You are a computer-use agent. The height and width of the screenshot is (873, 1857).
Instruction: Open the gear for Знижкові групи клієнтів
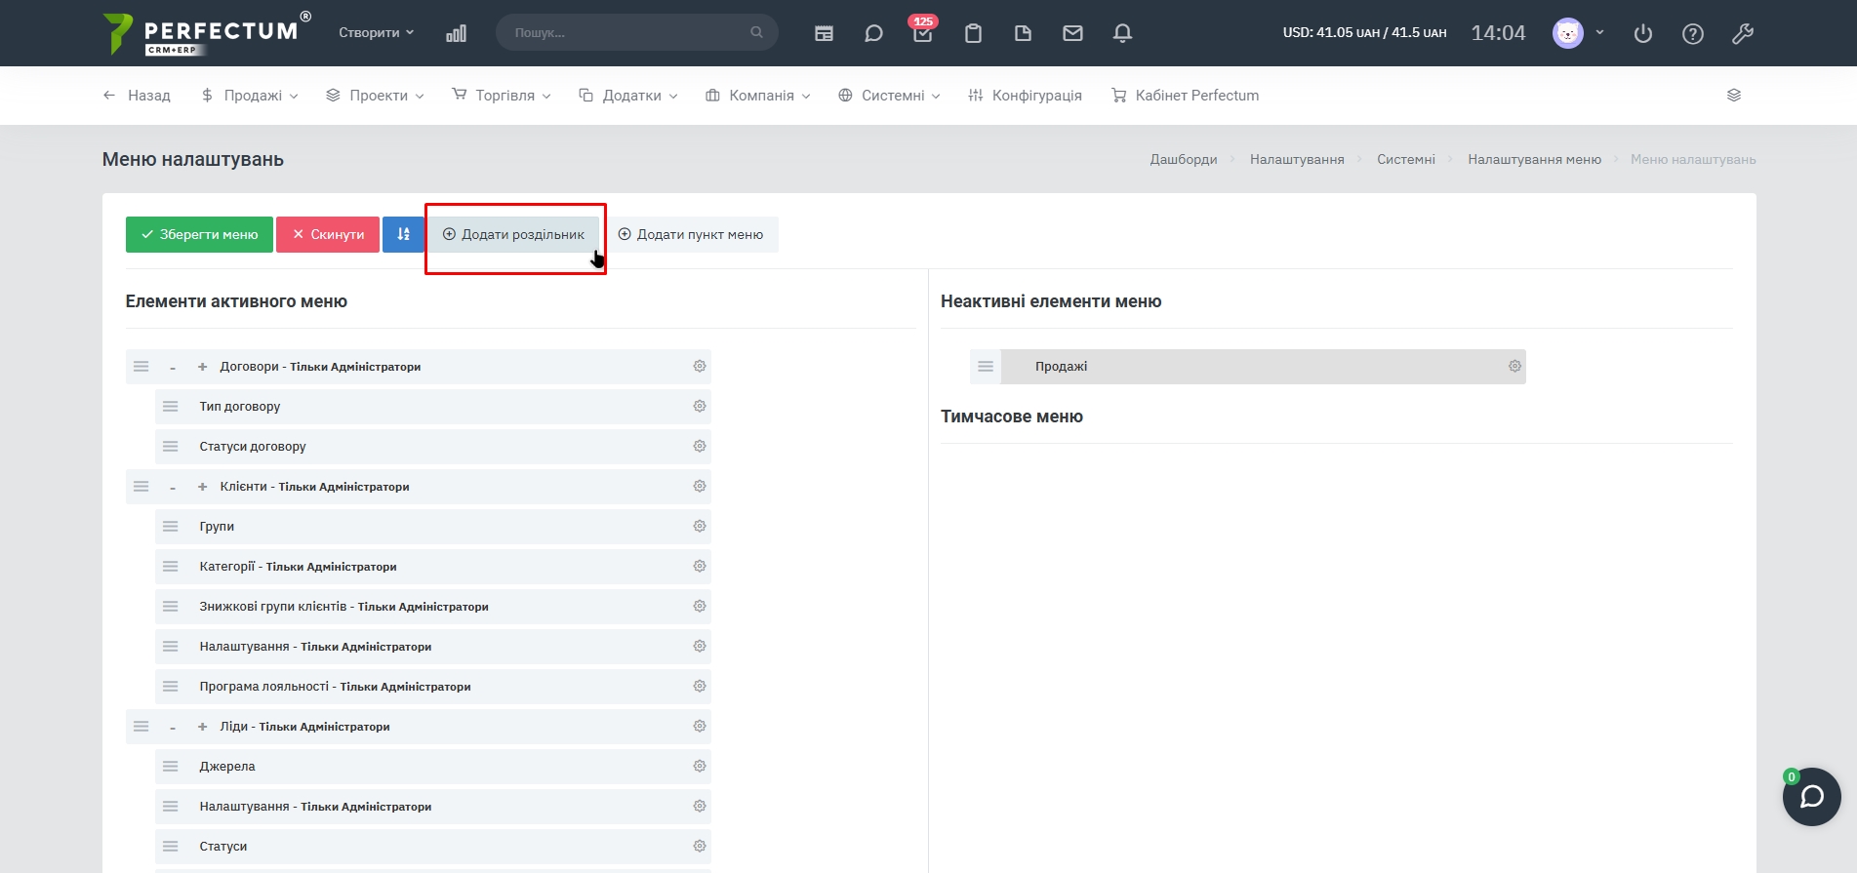700,606
